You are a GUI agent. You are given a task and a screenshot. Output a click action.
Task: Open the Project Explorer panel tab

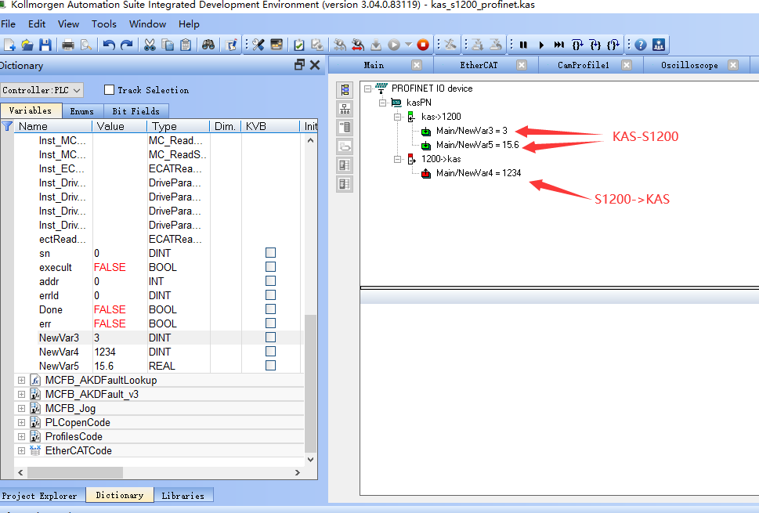(x=39, y=495)
